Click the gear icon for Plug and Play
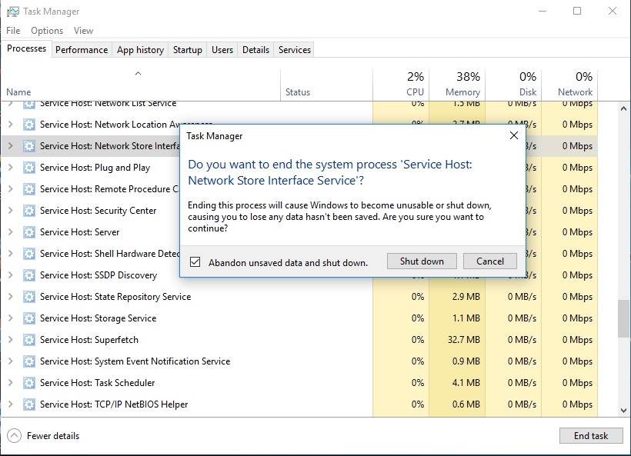This screenshot has width=631, height=456. [29, 168]
